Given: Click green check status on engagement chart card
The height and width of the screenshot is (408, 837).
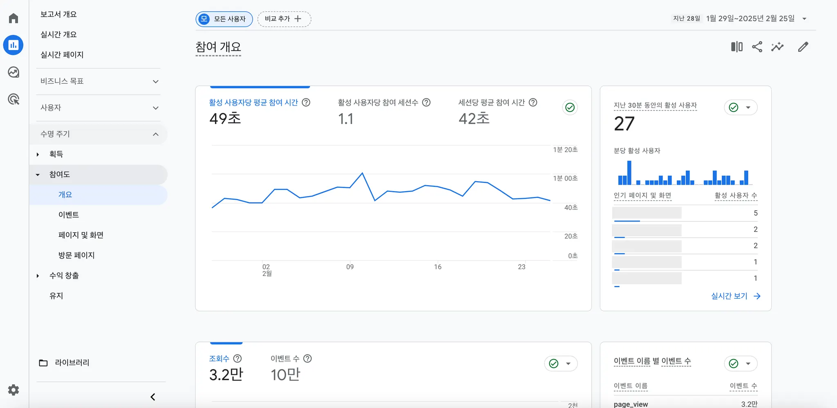Looking at the screenshot, I should [570, 107].
